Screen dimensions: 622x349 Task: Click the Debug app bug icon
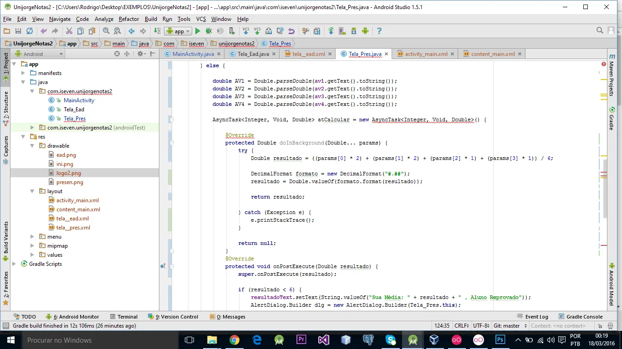(209, 31)
